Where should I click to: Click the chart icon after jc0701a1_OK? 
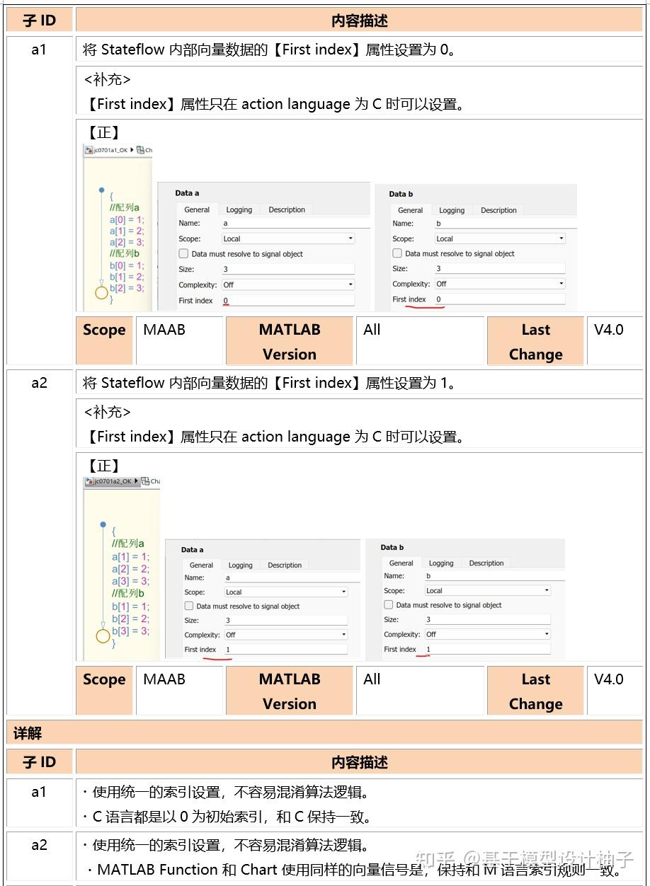coord(140,150)
